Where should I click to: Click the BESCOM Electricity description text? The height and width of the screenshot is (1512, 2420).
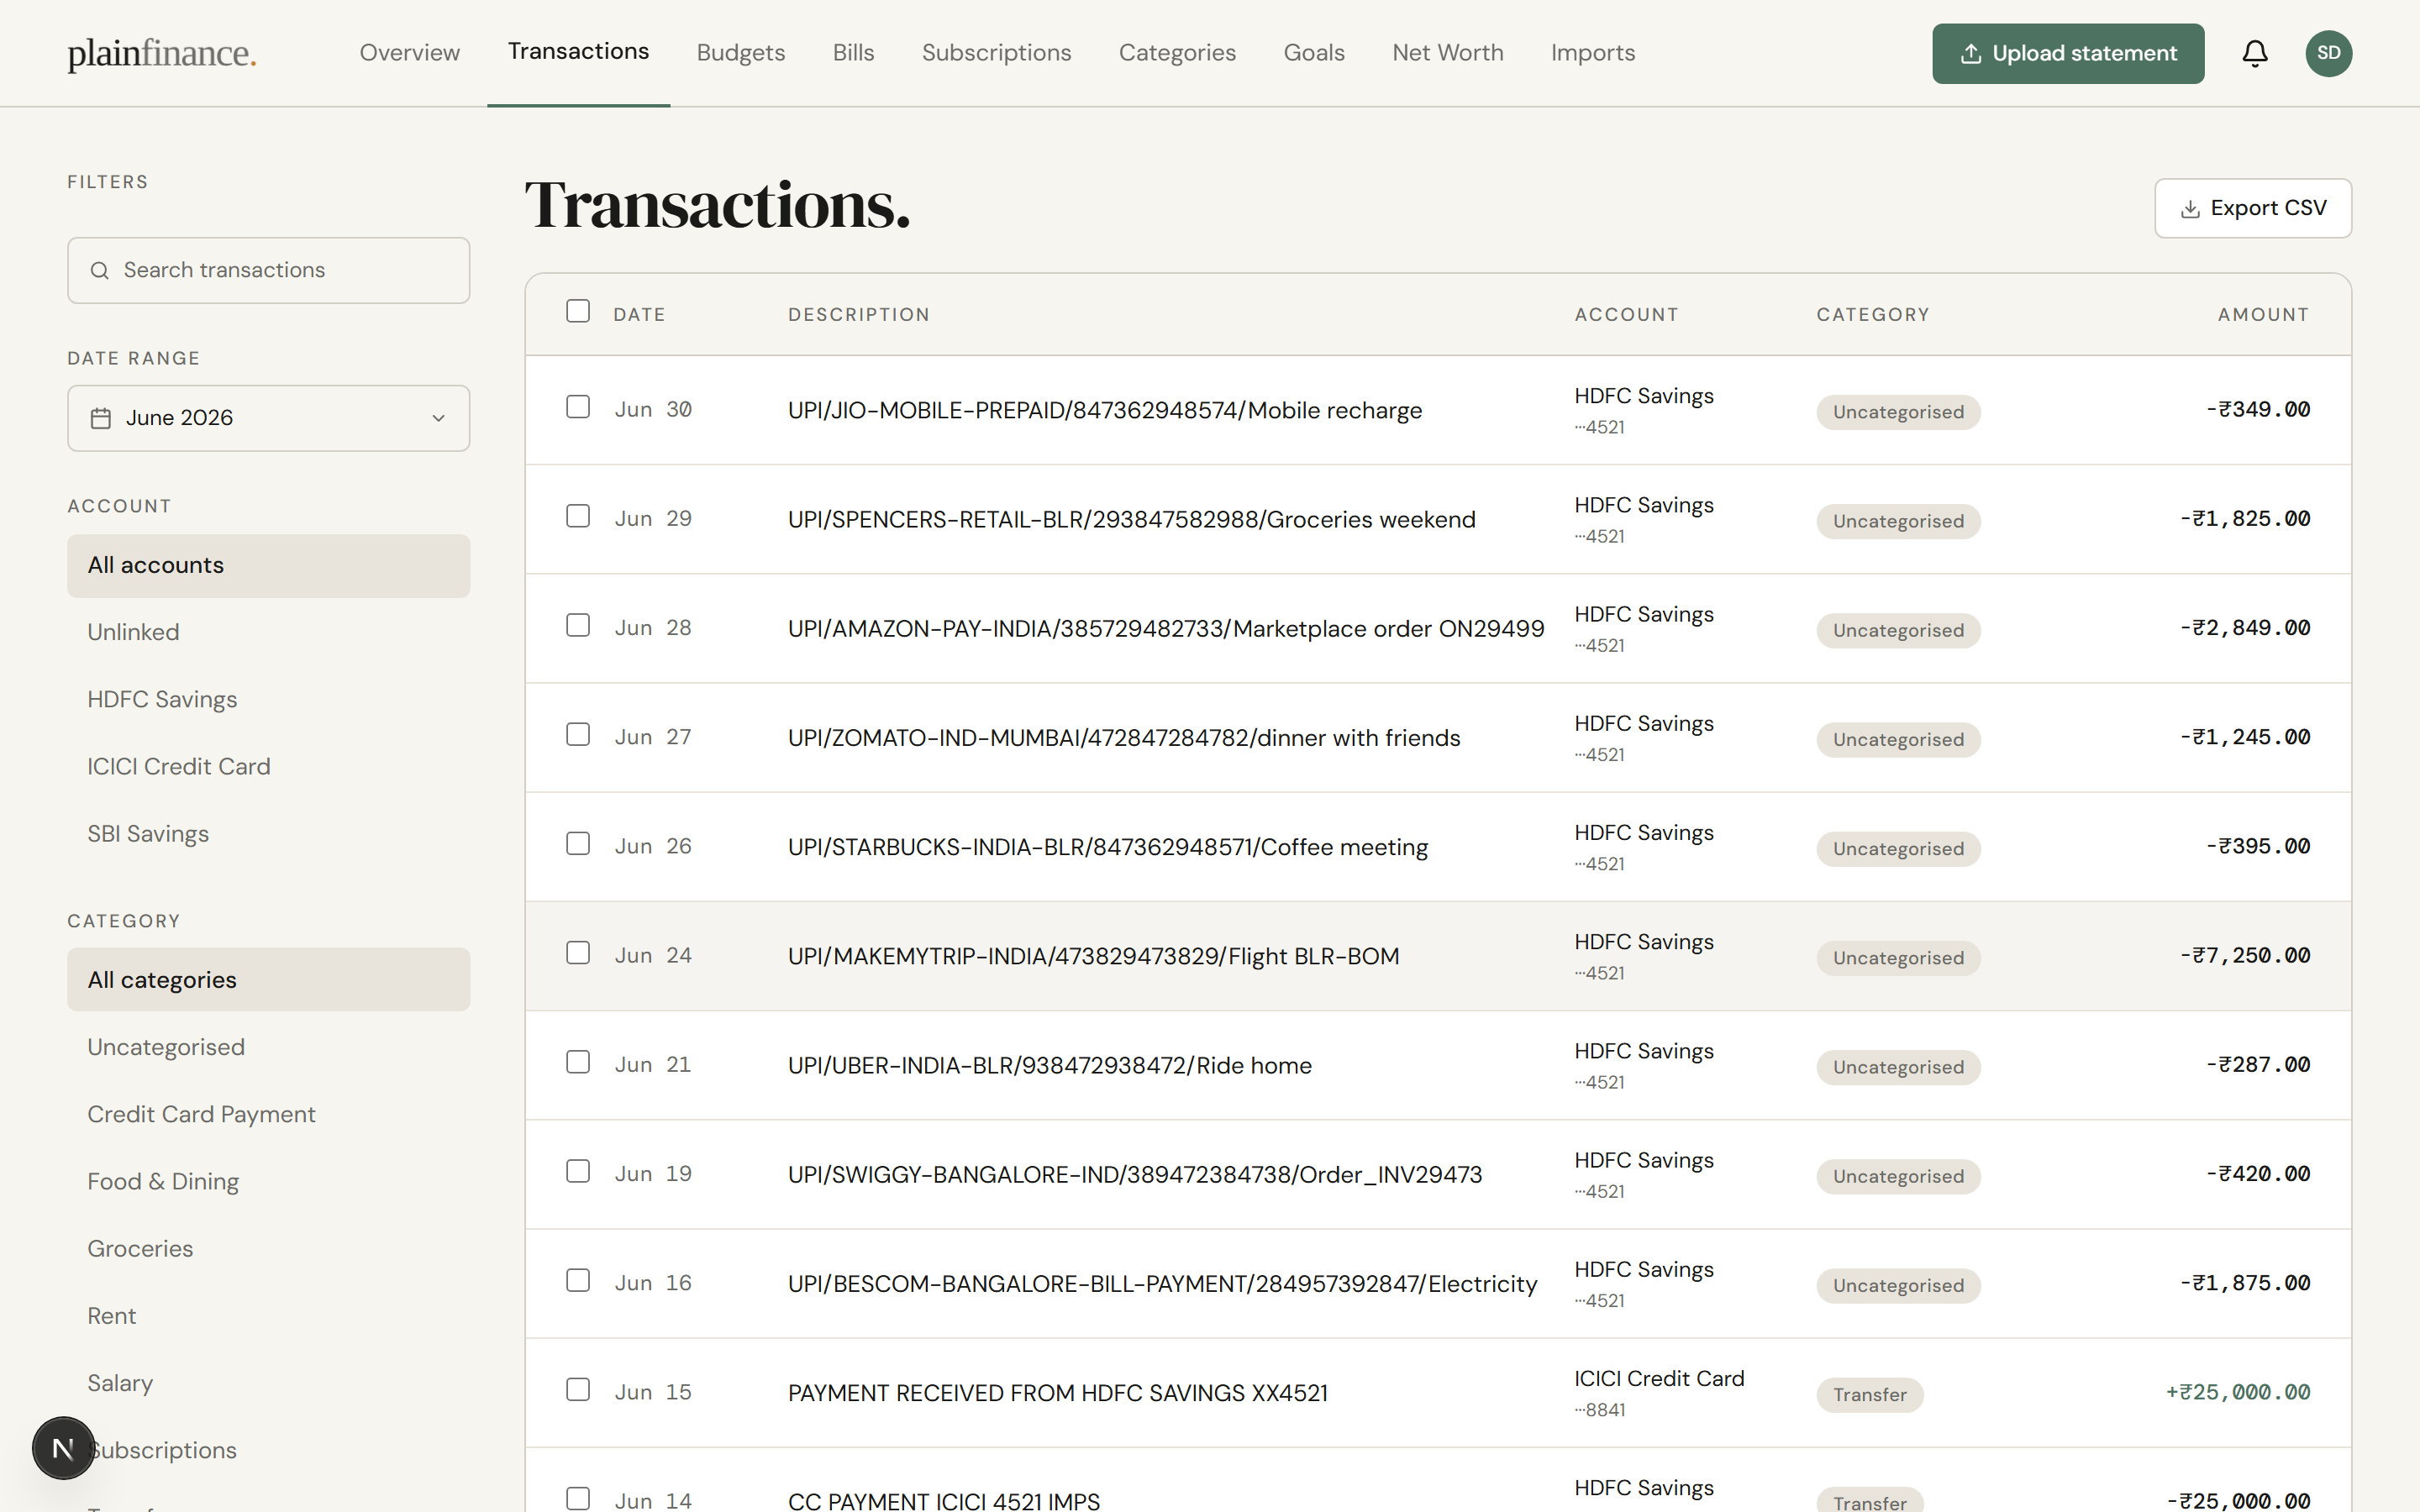(x=1162, y=1284)
